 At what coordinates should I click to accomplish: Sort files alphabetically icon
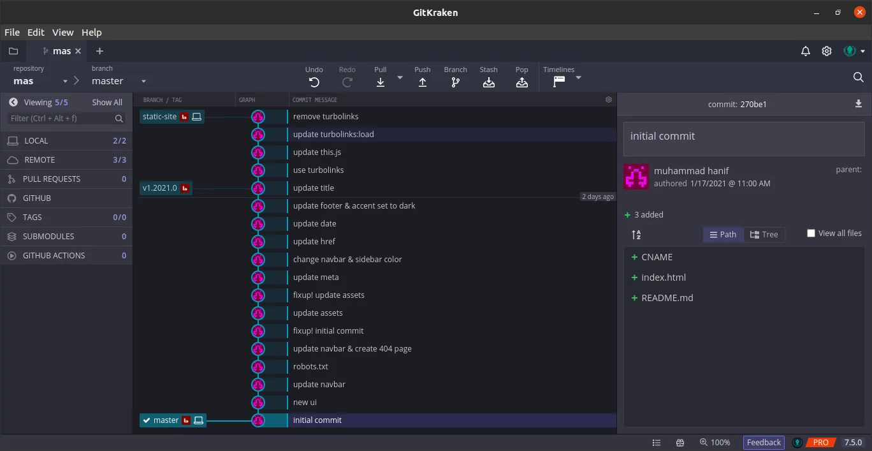(636, 235)
